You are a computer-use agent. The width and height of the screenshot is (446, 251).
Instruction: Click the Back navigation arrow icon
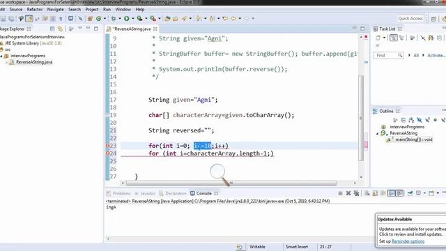tap(233, 19)
